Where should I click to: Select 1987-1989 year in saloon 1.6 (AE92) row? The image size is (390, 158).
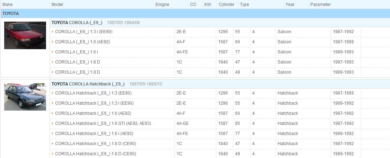coord(343,42)
